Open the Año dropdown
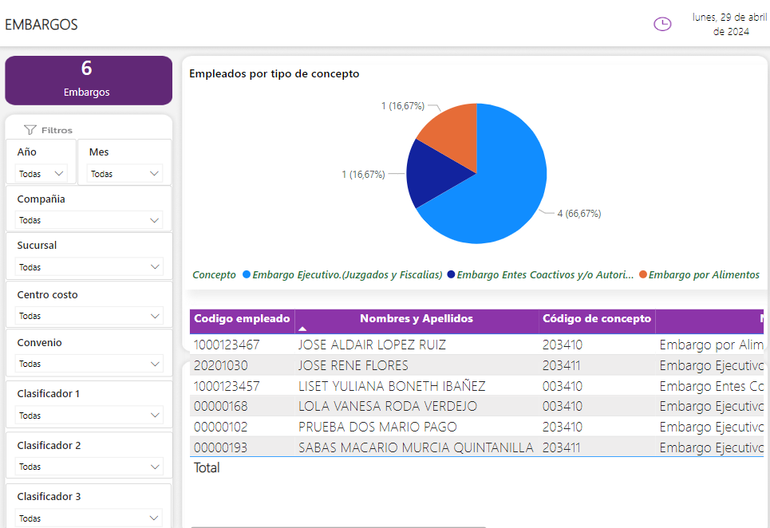The height and width of the screenshot is (528, 770). pyautogui.click(x=41, y=173)
